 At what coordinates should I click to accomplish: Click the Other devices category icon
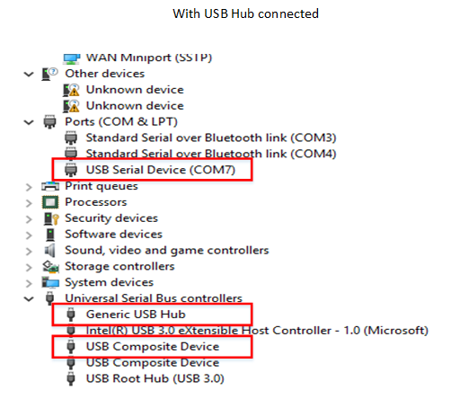pos(49,74)
